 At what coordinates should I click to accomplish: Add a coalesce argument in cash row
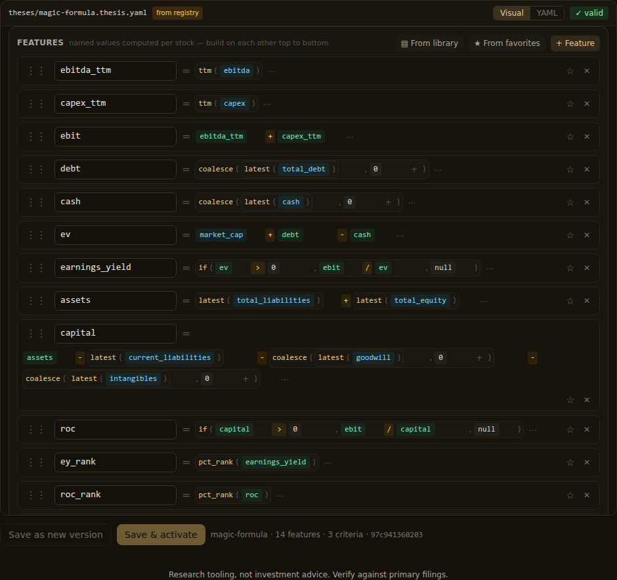click(388, 202)
